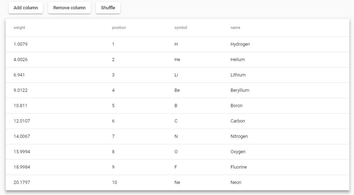Select the Lithium name cell
The height and width of the screenshot is (195, 354).
click(x=238, y=75)
